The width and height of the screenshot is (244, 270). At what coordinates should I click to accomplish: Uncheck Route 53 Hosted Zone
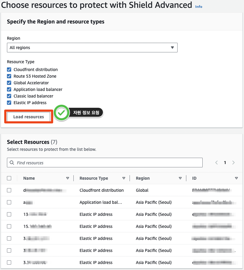[x=9, y=76]
